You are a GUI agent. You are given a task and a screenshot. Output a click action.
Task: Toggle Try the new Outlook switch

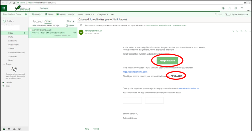tap(228, 14)
